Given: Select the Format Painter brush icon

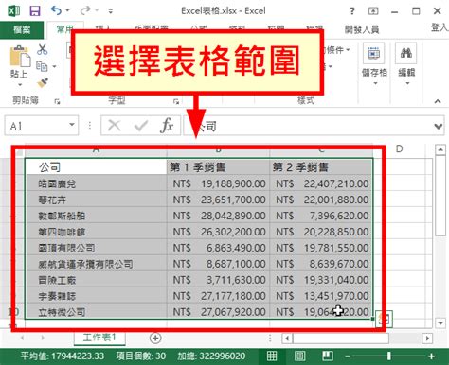Looking at the screenshot, I should point(43,82).
